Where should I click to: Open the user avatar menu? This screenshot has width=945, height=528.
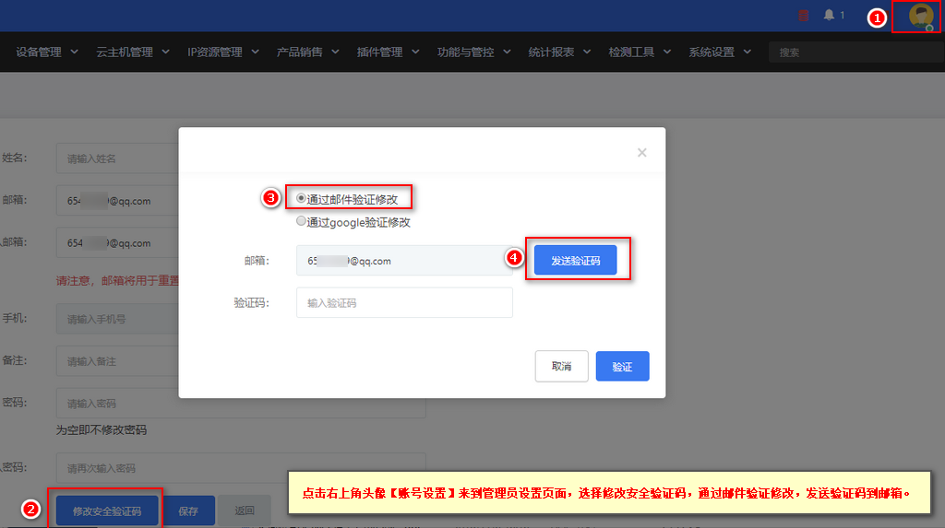[x=921, y=16]
